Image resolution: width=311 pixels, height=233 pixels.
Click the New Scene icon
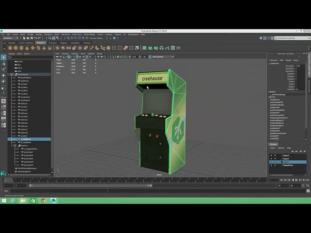click(24, 38)
